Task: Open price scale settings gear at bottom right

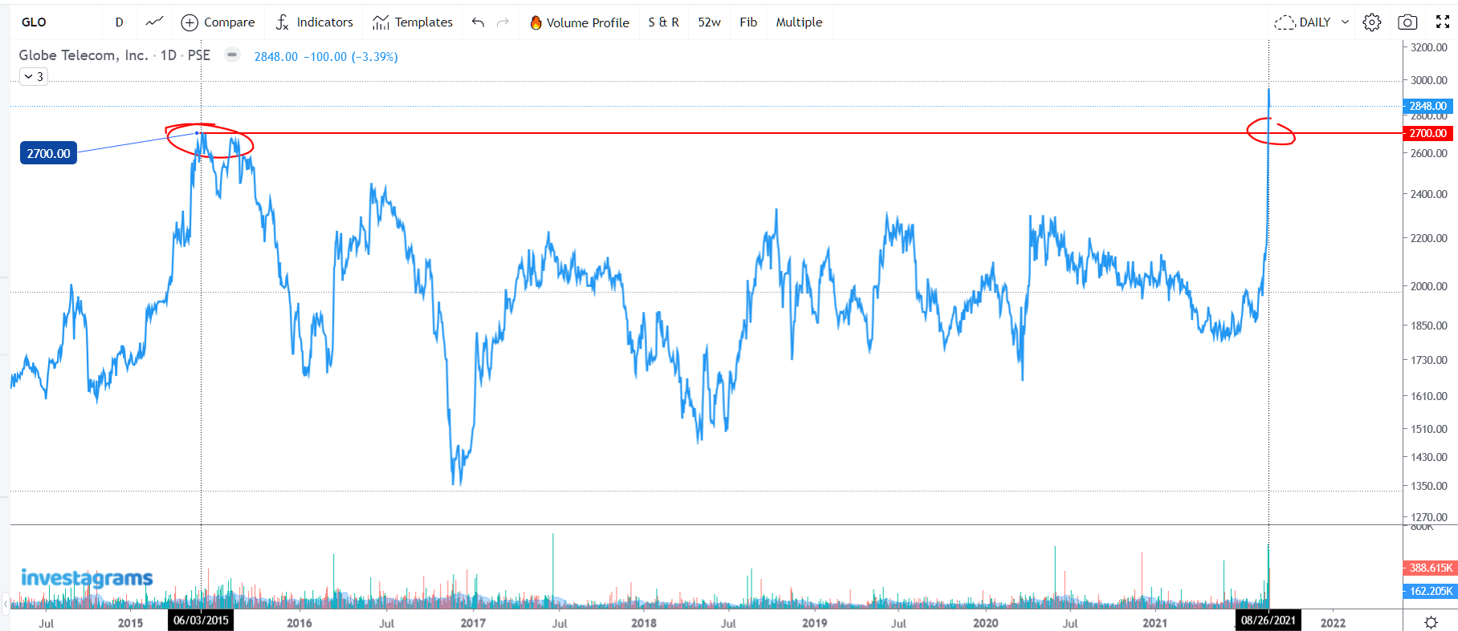Action: (x=1431, y=622)
